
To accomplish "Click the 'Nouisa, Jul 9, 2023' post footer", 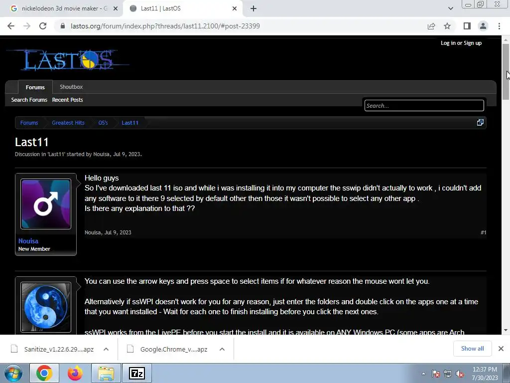I will point(108,232).
